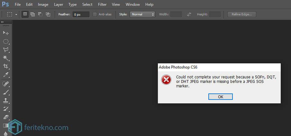Open the Filter menu
291x136 pixels.
[x=102, y=4]
